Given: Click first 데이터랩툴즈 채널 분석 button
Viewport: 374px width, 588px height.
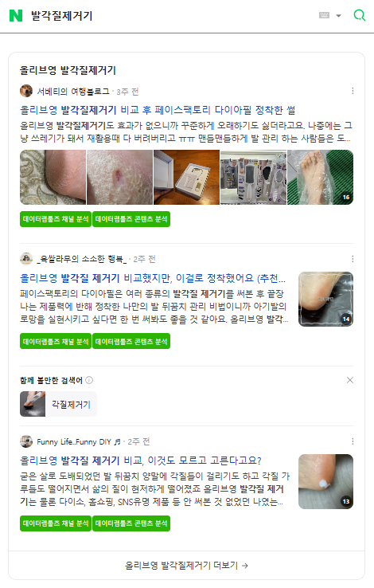Looking at the screenshot, I should pyautogui.click(x=56, y=219).
